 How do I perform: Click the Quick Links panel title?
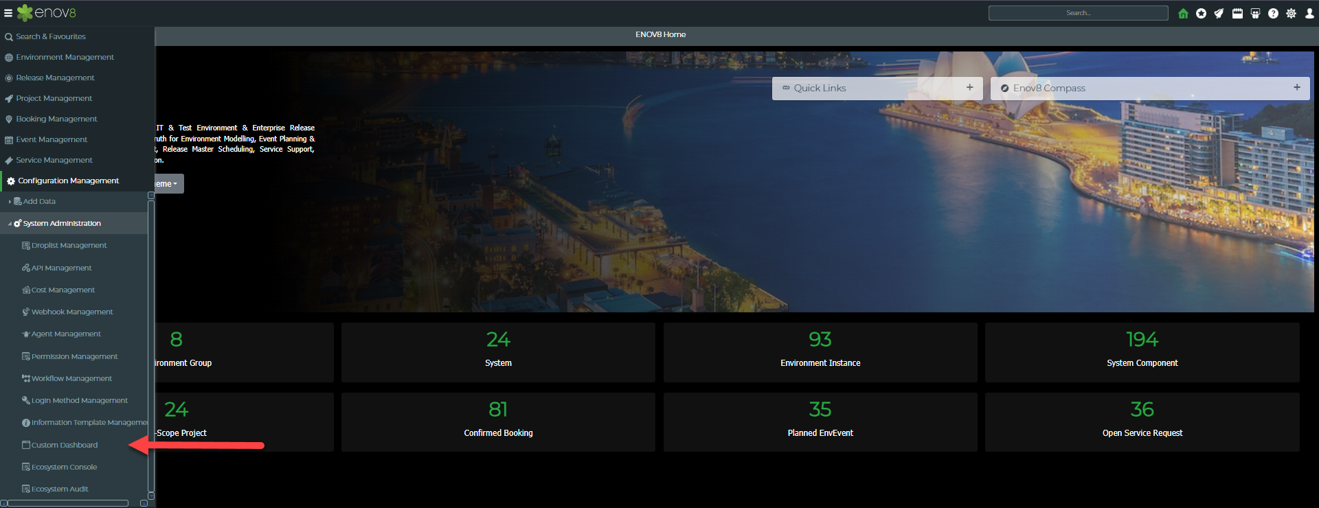tap(820, 88)
